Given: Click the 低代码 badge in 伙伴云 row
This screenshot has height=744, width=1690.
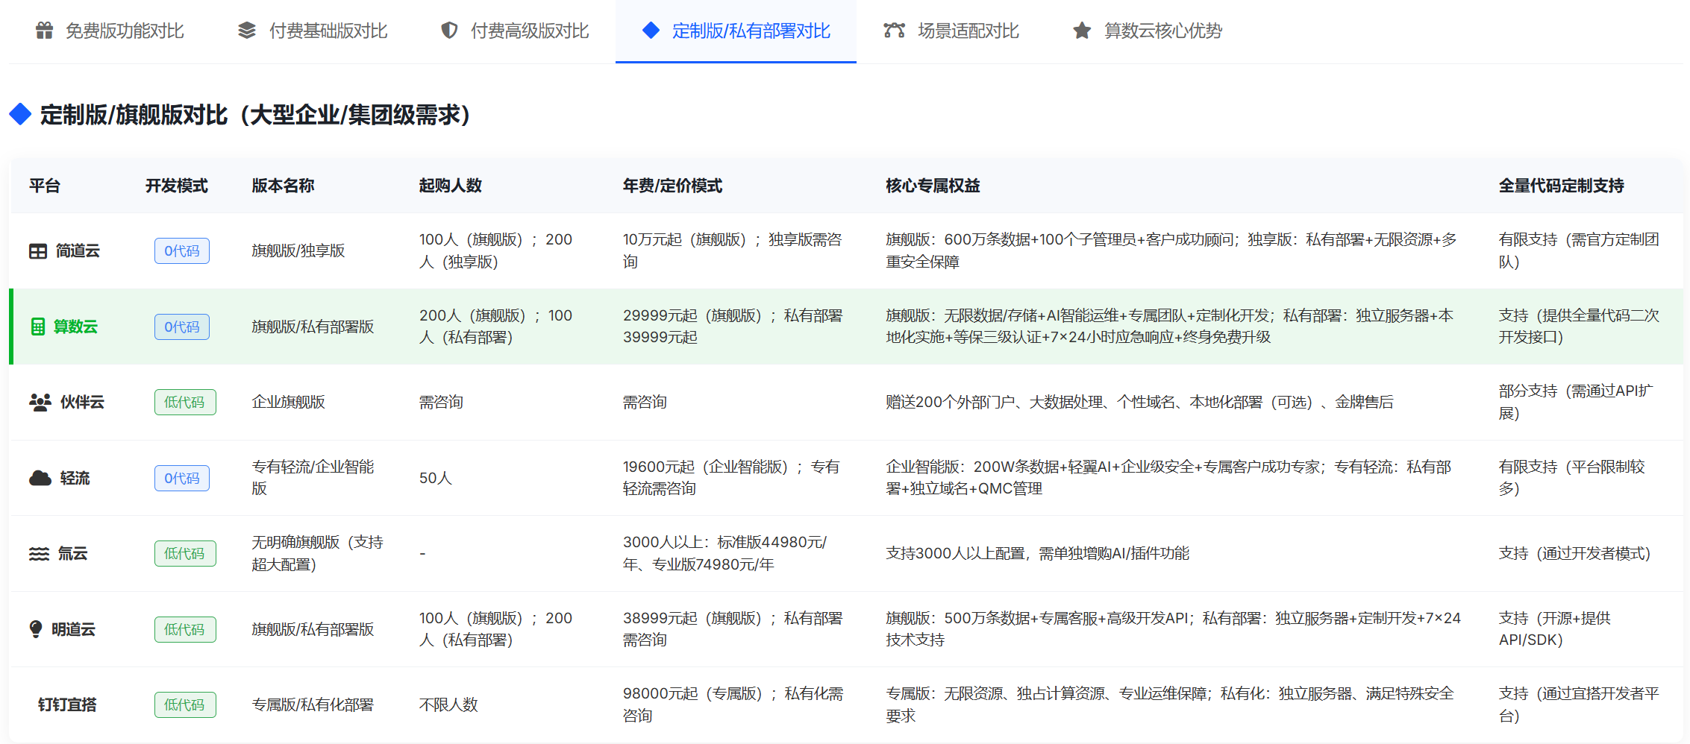Looking at the screenshot, I should pos(185,403).
